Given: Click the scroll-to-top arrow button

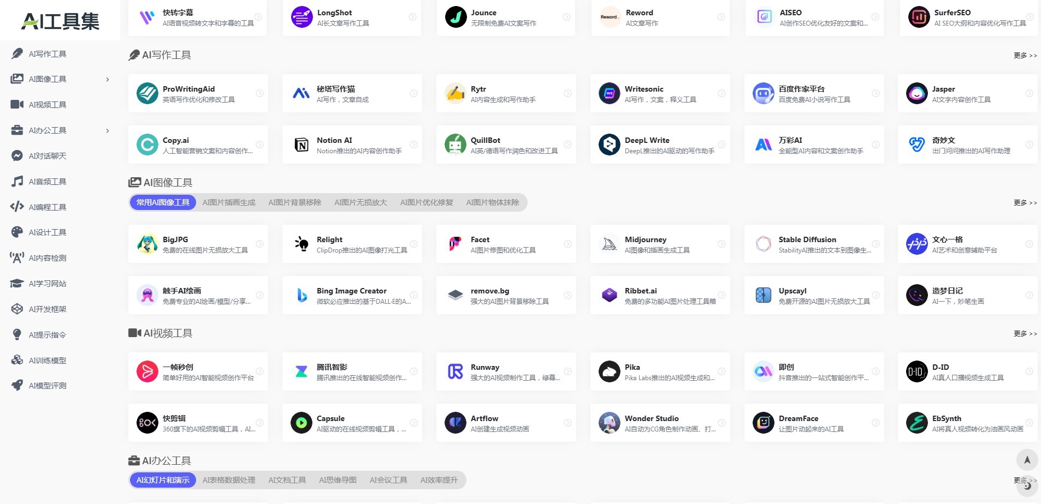Looking at the screenshot, I should pos(1027,460).
